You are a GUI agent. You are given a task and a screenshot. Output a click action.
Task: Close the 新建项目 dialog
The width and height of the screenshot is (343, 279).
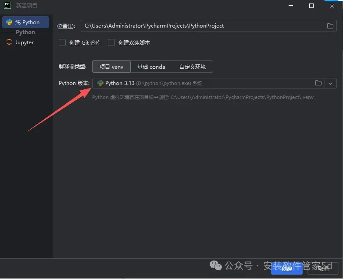[332, 5]
